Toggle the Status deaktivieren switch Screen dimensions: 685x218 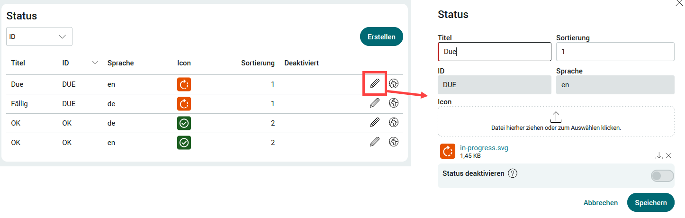pyautogui.click(x=662, y=176)
